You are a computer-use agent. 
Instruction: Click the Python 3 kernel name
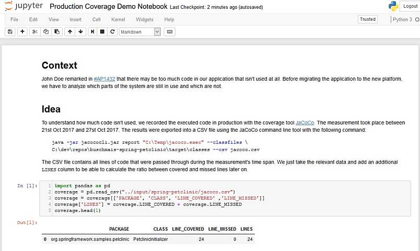[x=402, y=19]
